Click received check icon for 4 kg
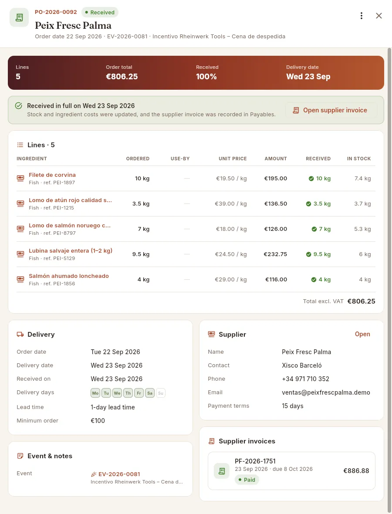392x514 pixels. [x=314, y=280]
